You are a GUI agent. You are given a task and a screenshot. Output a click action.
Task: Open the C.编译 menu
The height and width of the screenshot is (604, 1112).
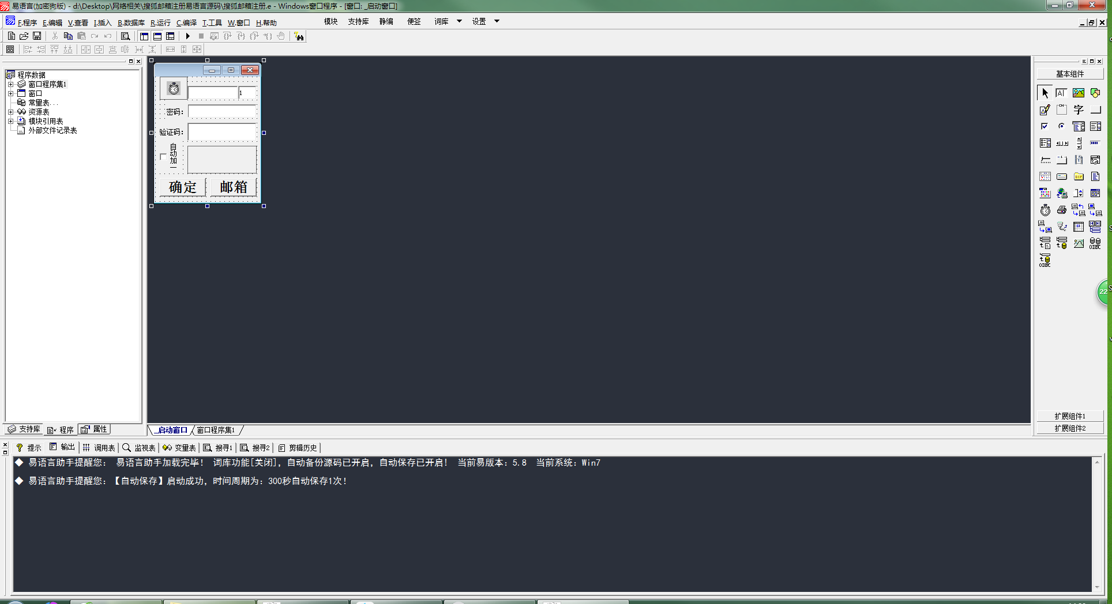[186, 23]
